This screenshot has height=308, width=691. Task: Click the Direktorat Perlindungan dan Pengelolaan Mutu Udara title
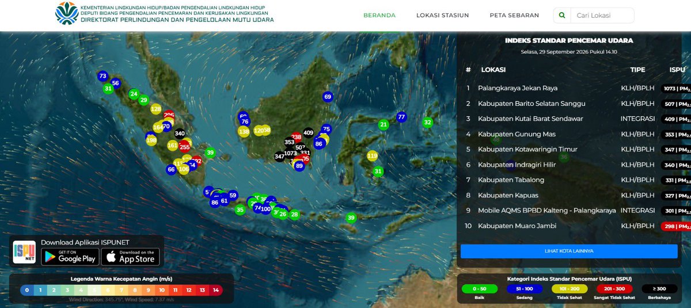177,20
